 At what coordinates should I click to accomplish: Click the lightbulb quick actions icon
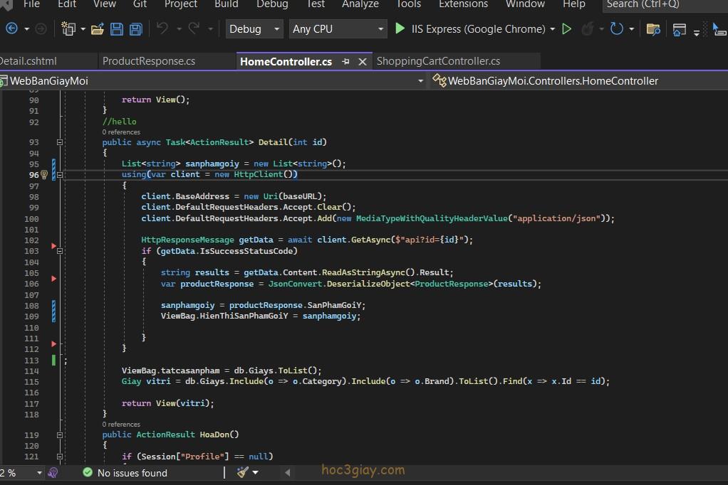[44, 174]
